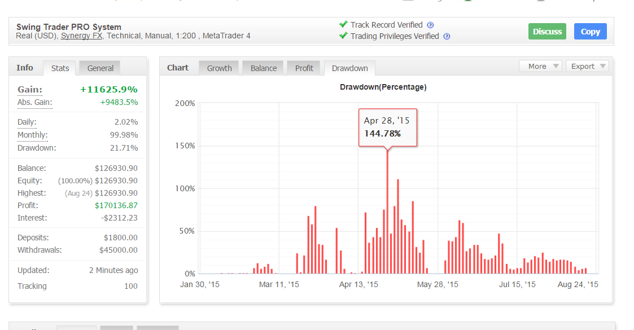
Task: Click the Abs. Gain label
Action: pyautogui.click(x=35, y=103)
